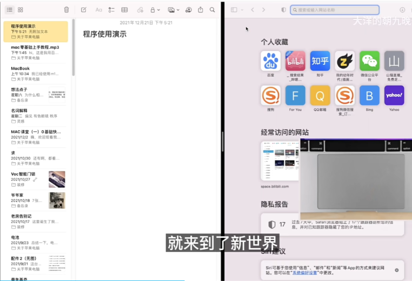
Task: Open note mac零基础上手教程.mp3
Action: point(36,52)
